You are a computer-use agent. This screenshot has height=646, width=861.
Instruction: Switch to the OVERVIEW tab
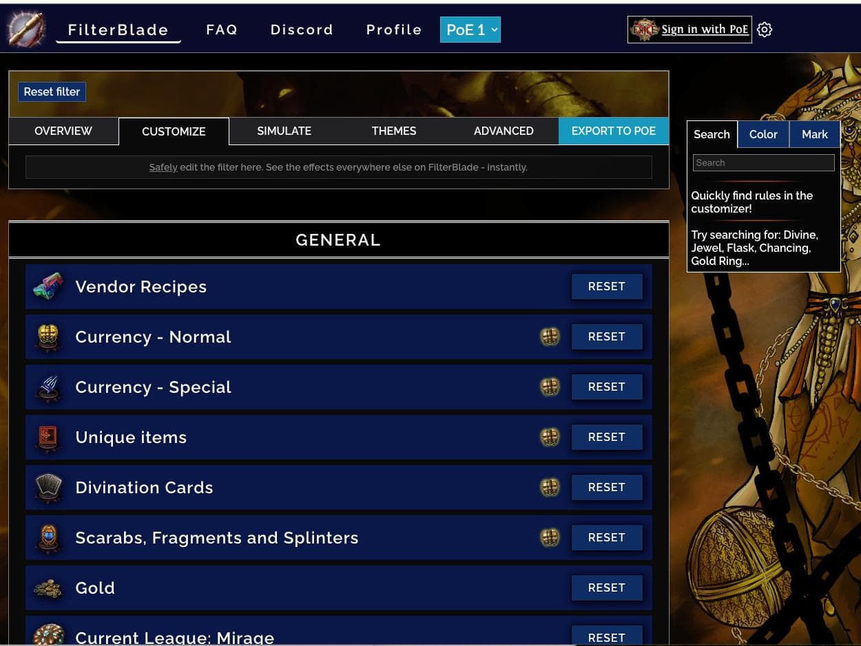click(63, 131)
